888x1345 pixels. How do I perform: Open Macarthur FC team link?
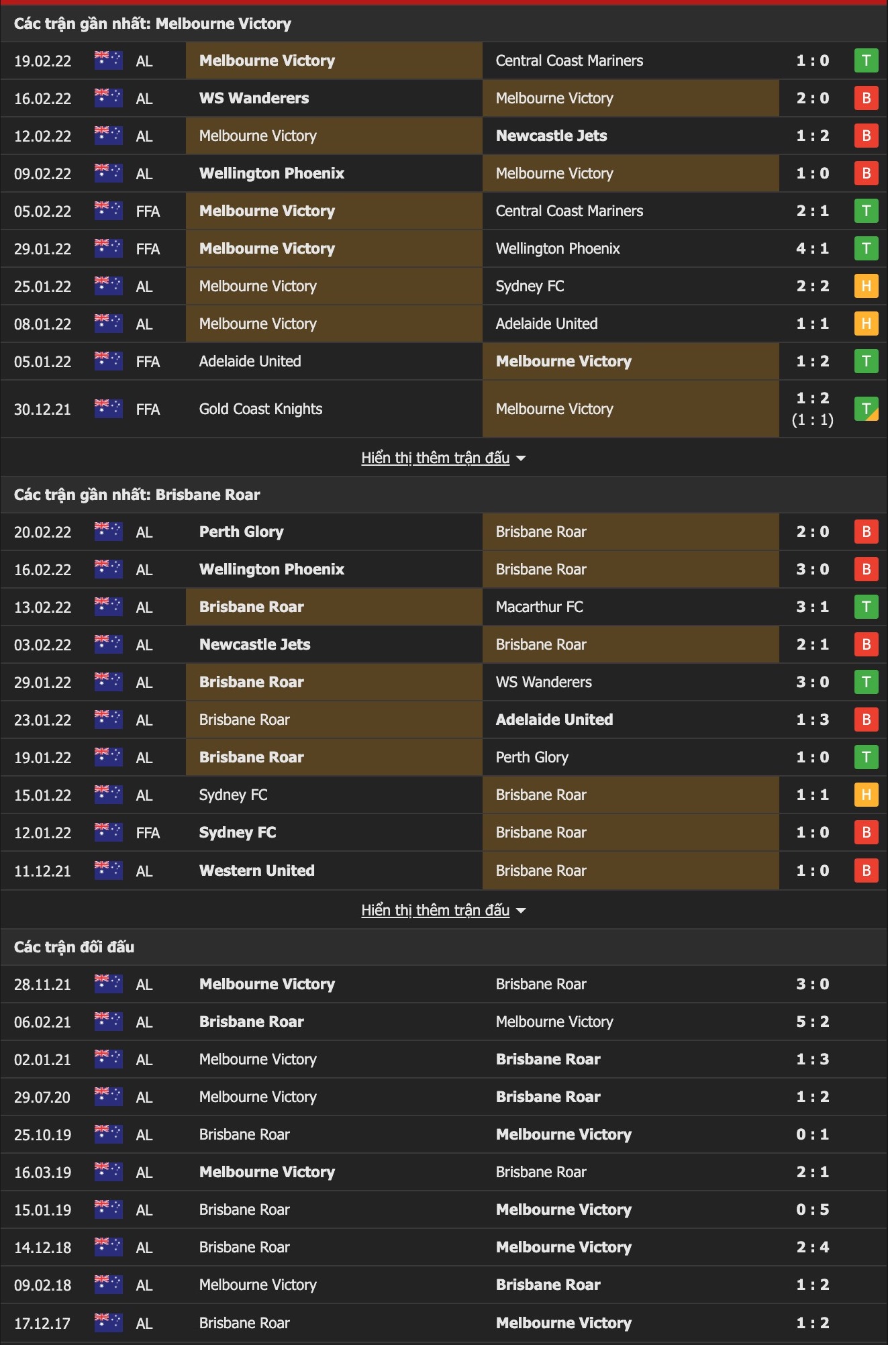[x=539, y=607]
